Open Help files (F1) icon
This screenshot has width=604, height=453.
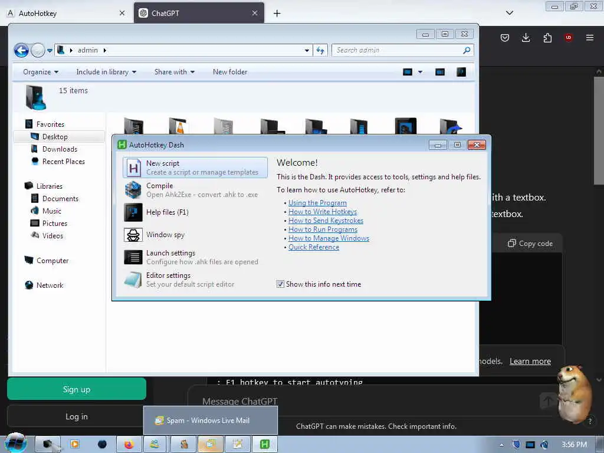133,212
